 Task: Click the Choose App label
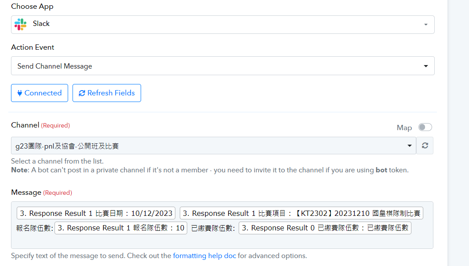tap(32, 7)
